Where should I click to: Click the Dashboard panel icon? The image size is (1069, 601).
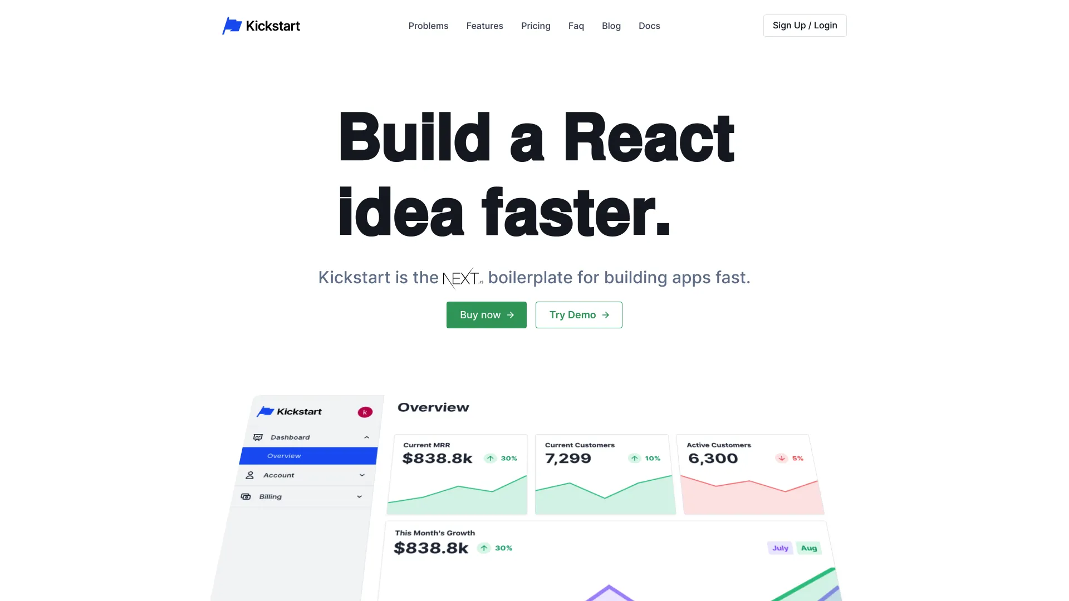257,437
